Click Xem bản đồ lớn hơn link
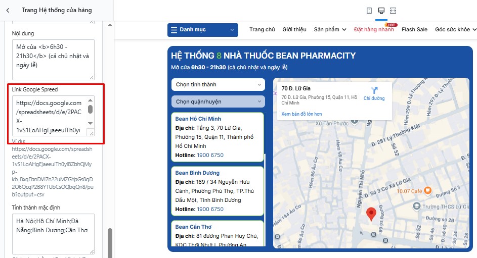 (x=301, y=114)
